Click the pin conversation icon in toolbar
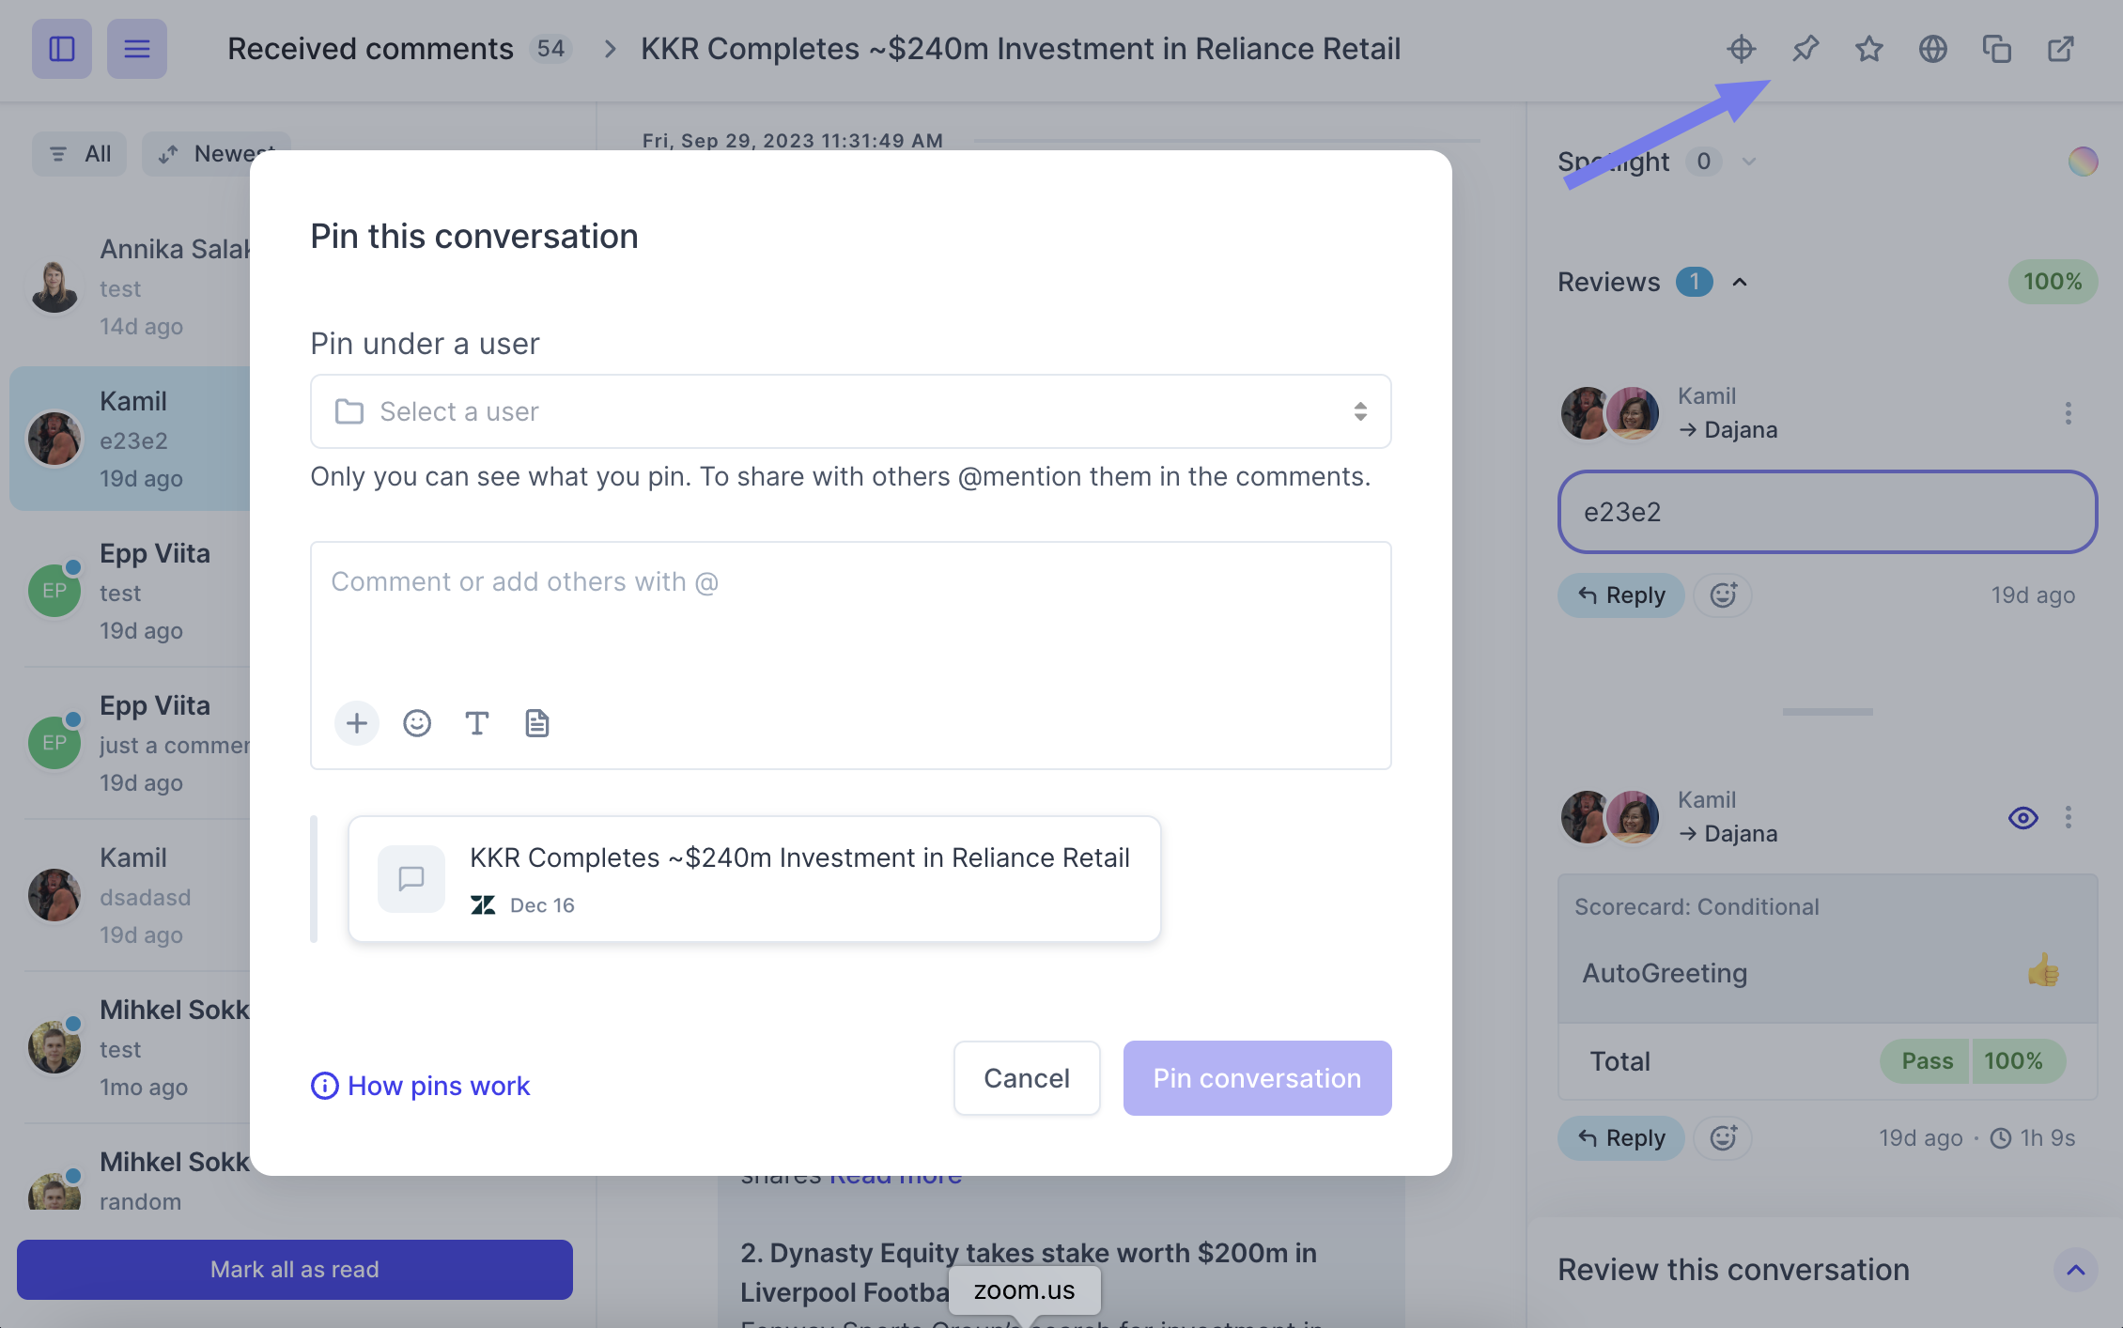This screenshot has height=1328, width=2123. pyautogui.click(x=1805, y=47)
